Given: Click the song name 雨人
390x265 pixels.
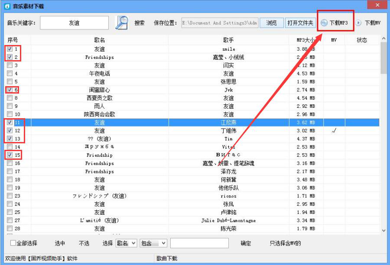Looking at the screenshot, I should 100,106.
